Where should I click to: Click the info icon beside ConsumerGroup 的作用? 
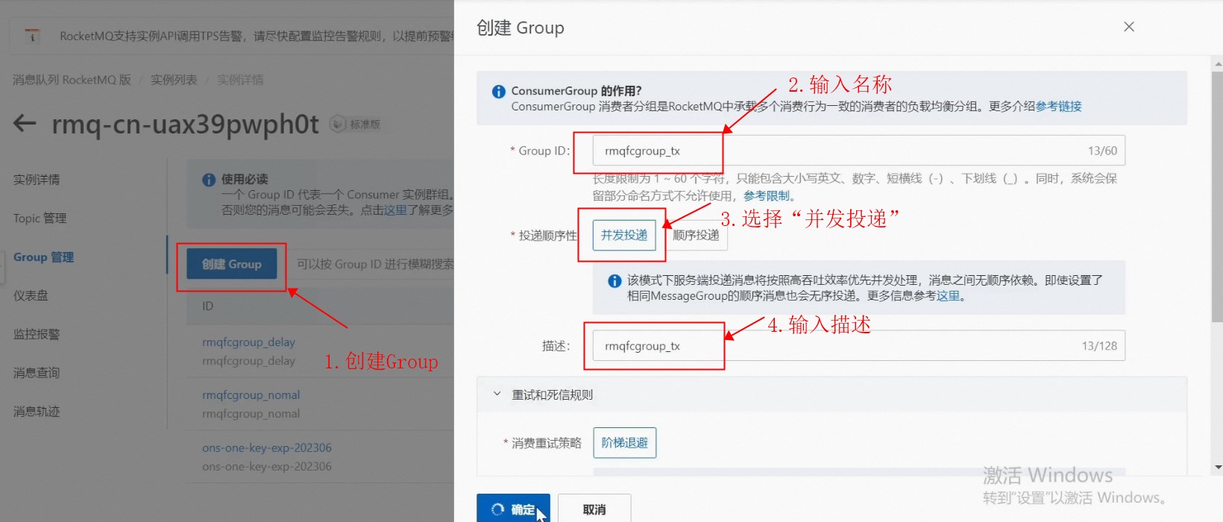(499, 91)
